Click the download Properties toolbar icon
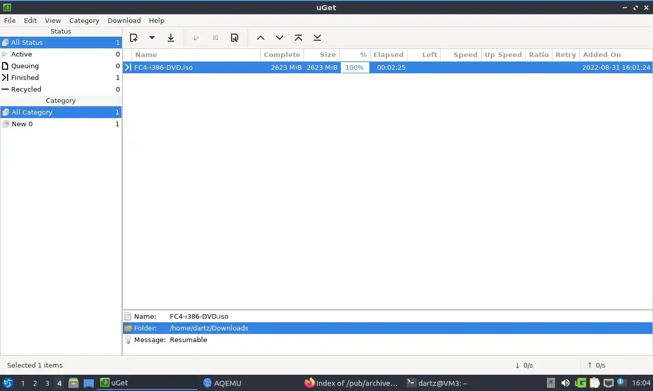 [235, 38]
